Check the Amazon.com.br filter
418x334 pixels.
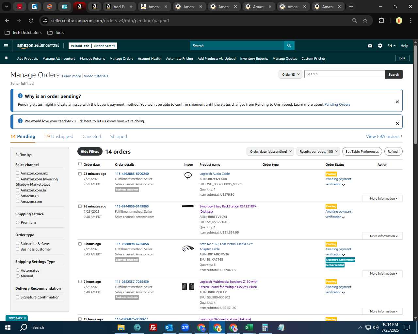click(x=18, y=190)
